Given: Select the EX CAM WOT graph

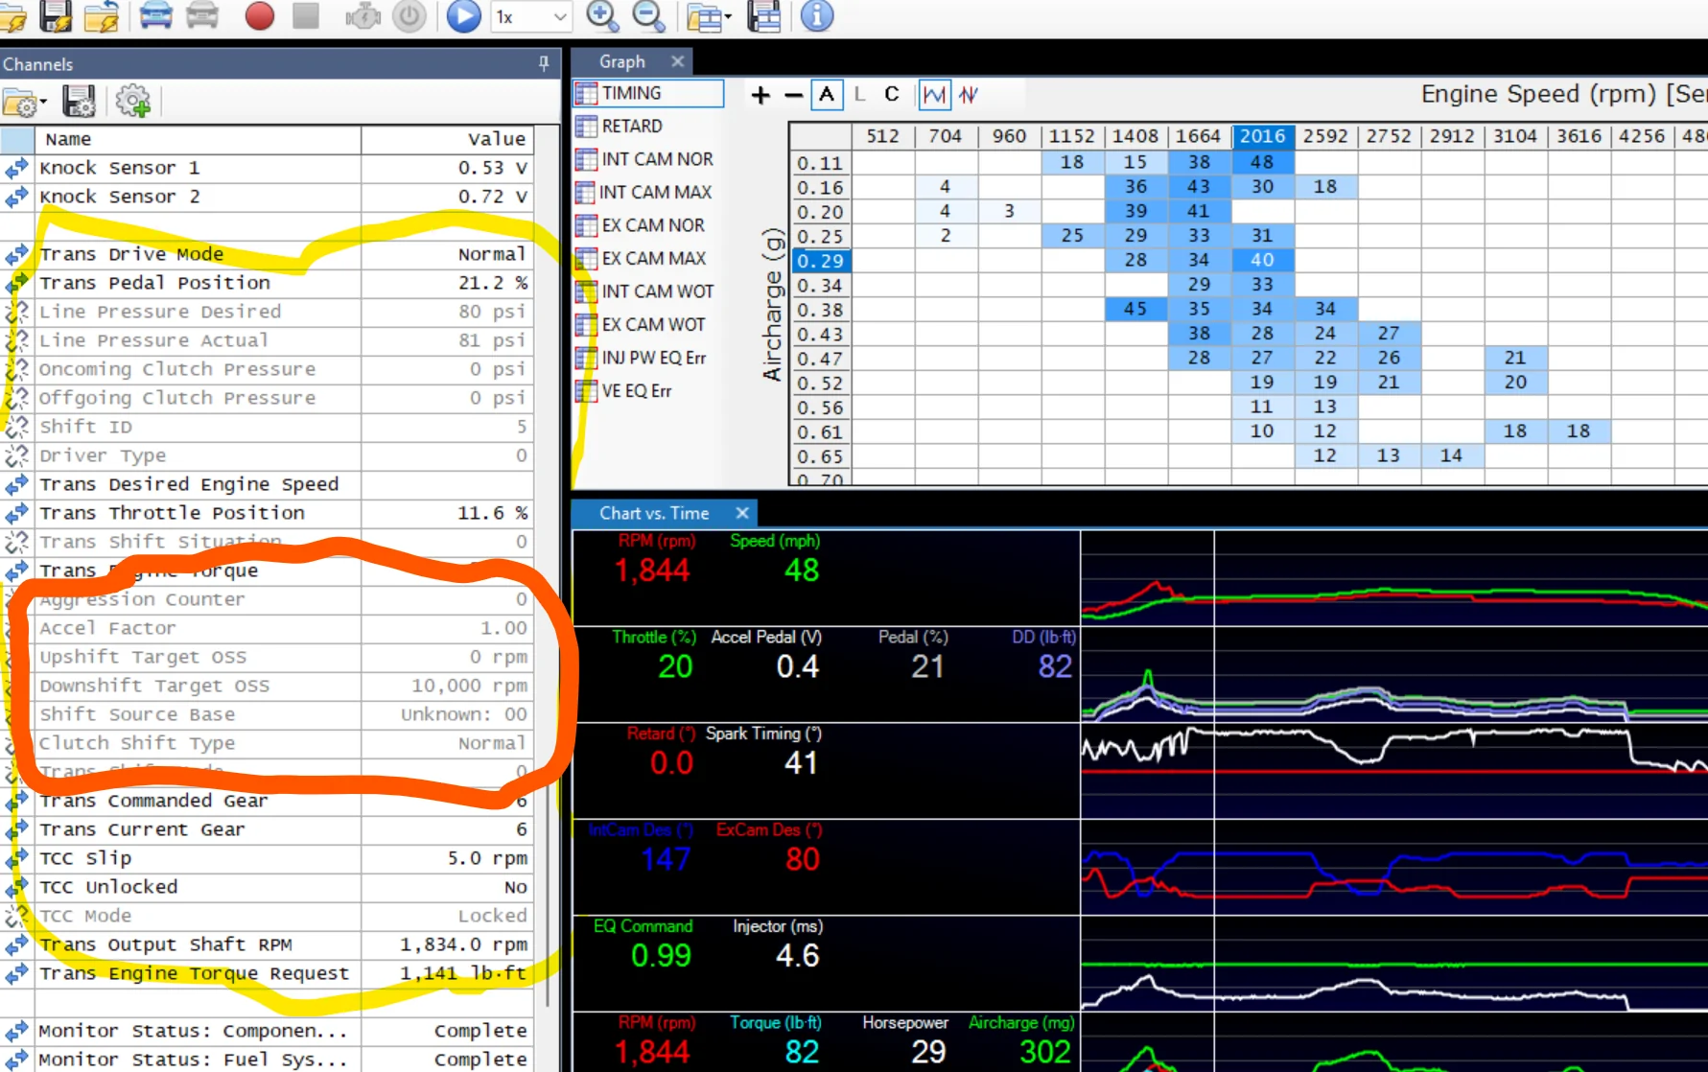Looking at the screenshot, I should (641, 324).
